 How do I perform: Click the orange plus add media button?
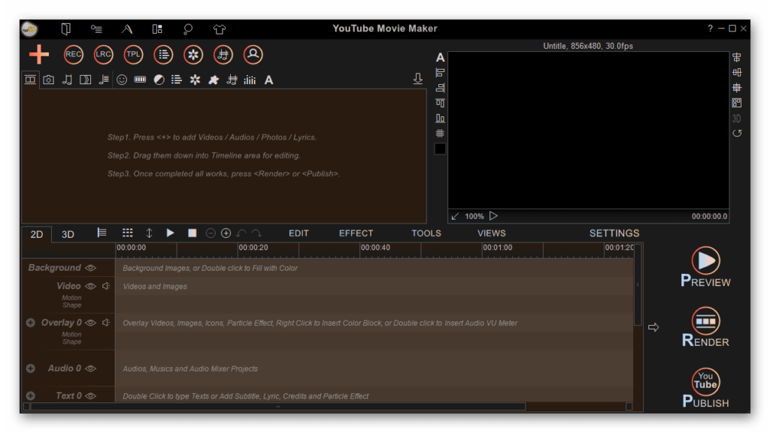(x=39, y=54)
